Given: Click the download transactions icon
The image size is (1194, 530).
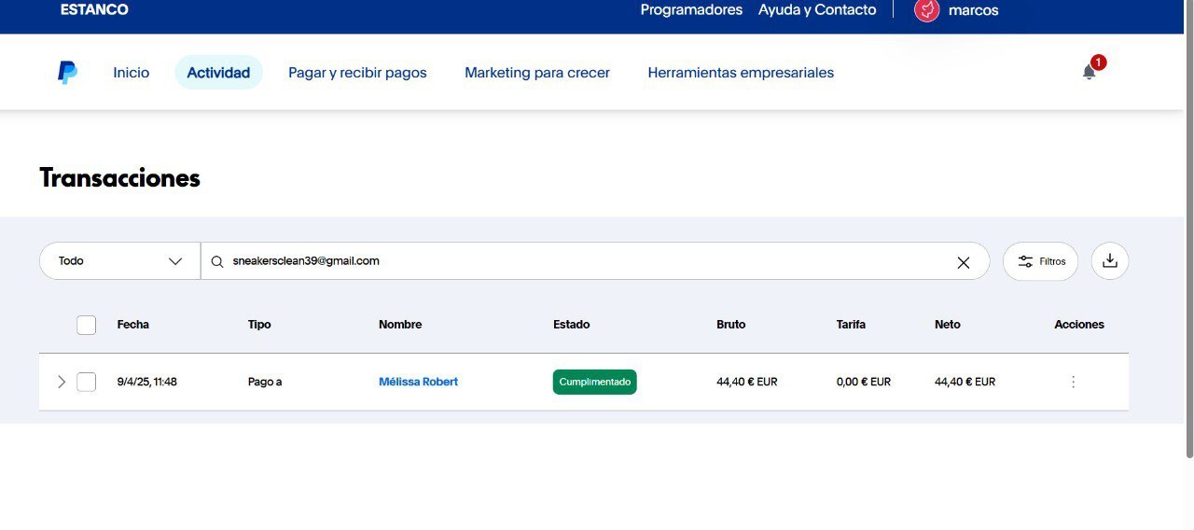Looking at the screenshot, I should (1109, 261).
